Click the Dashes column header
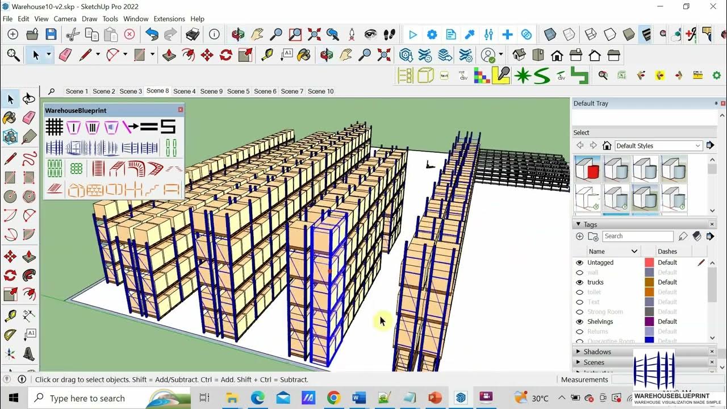The width and height of the screenshot is (727, 409). point(667,251)
